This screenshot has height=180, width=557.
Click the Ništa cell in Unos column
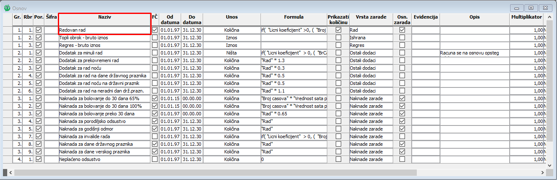pos(232,53)
